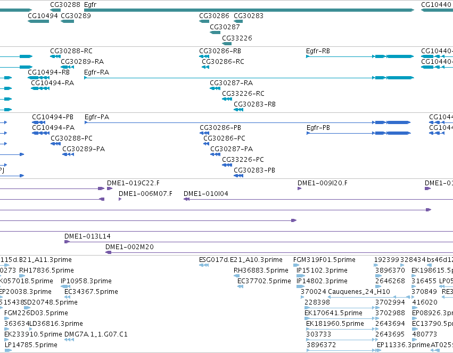Viewport: 453px width, 353px height.
Task: Click the CG30283 gene glyph
Action: coord(238,21)
